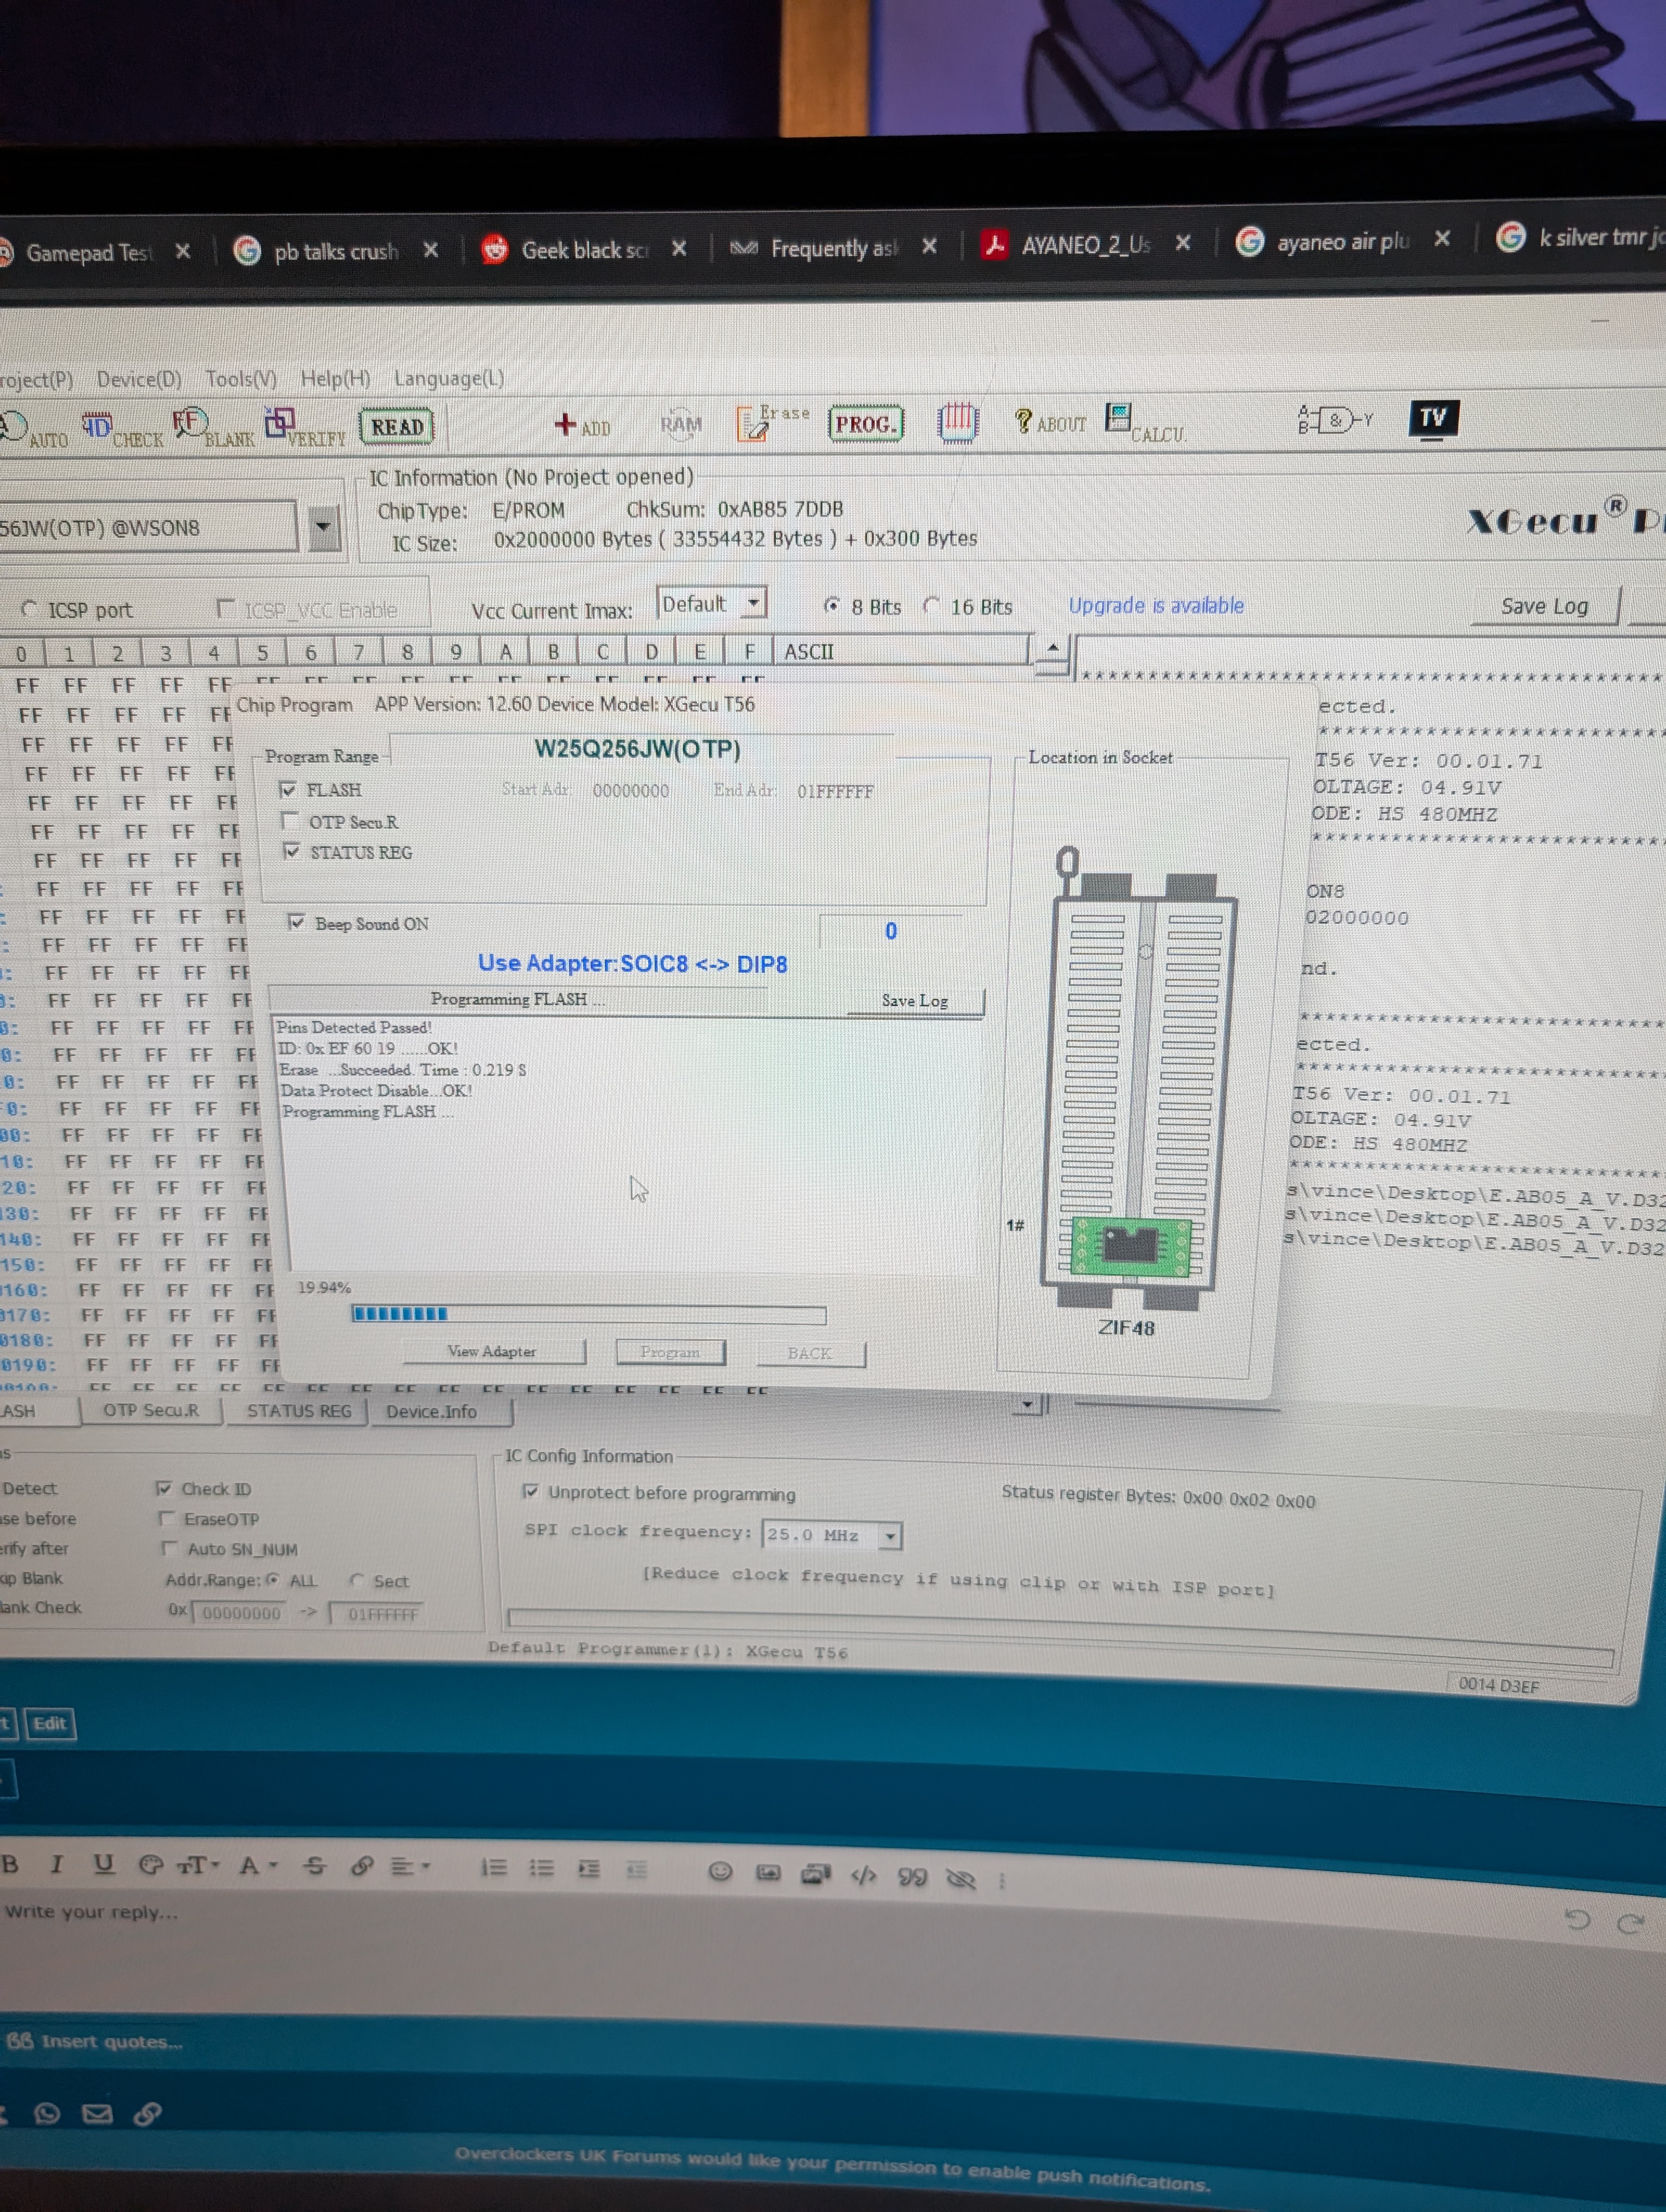Enable the OTP Secu.R checkbox in dialog

click(291, 821)
